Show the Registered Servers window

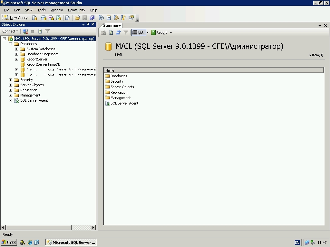101,18
